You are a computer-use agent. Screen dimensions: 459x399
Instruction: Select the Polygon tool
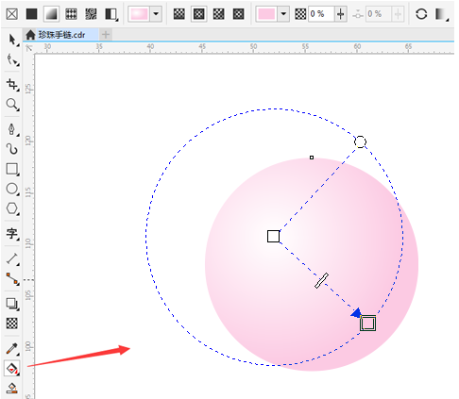tap(12, 208)
